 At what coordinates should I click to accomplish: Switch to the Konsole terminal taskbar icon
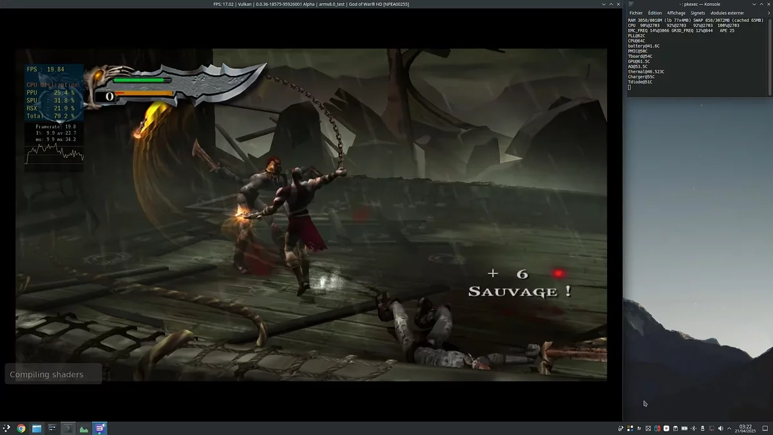[x=68, y=429]
